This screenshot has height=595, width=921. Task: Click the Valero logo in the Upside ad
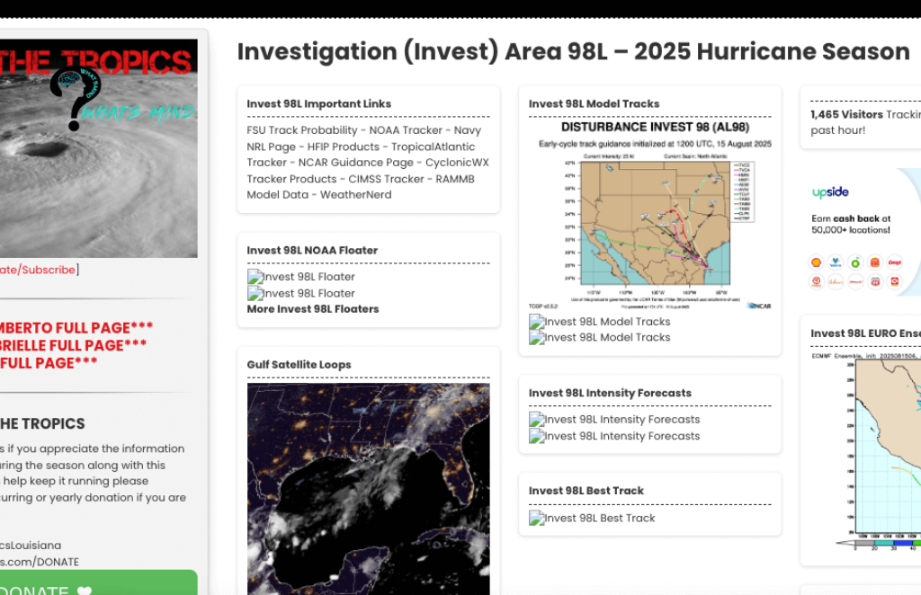pyautogui.click(x=836, y=262)
